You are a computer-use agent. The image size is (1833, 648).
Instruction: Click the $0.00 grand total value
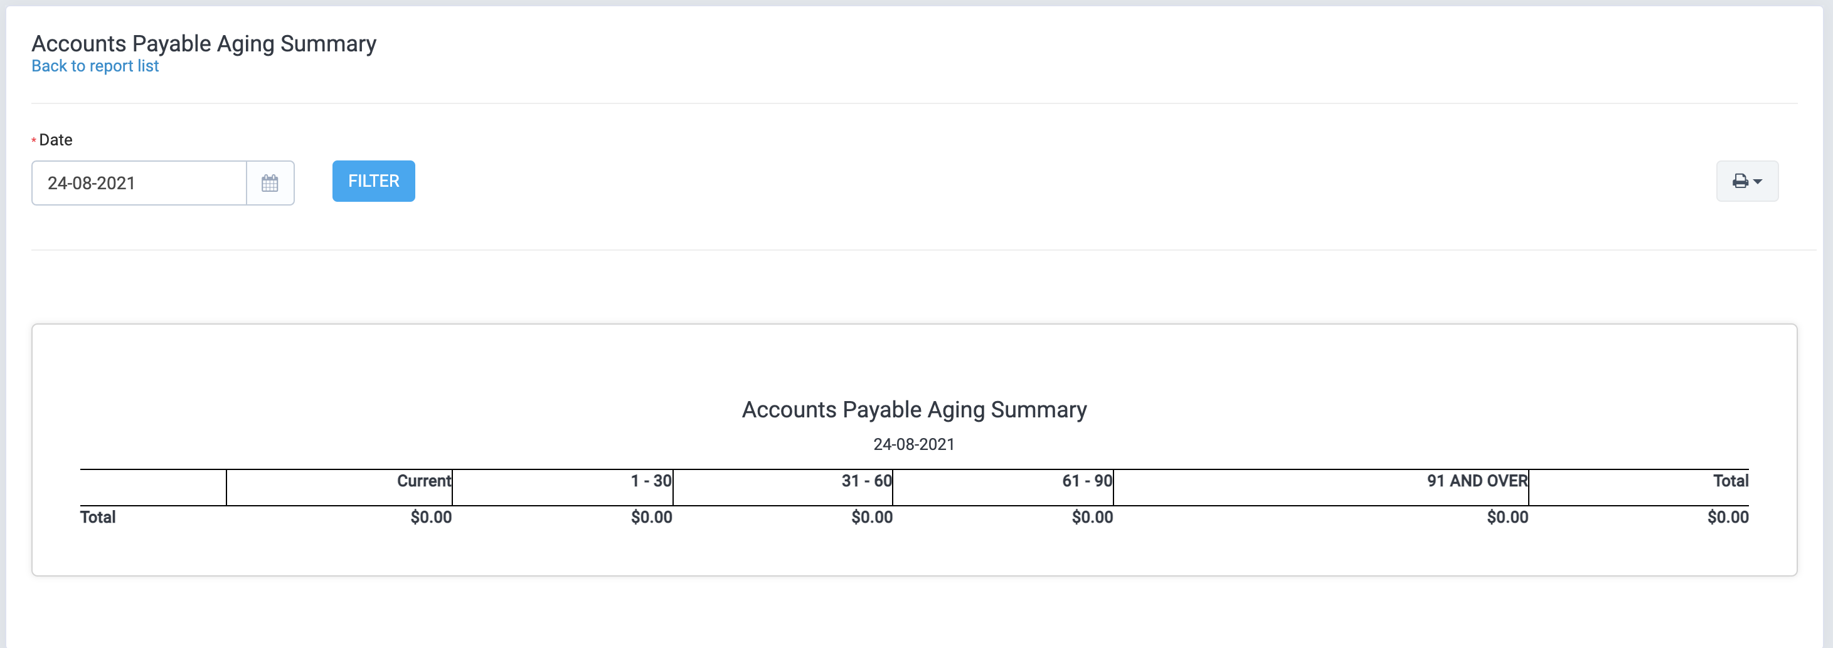click(x=1729, y=517)
